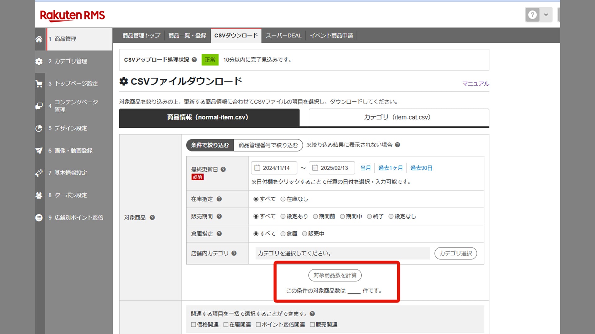Select the 条件で絞り込む toggle
Image resolution: width=595 pixels, height=334 pixels.
click(210, 145)
